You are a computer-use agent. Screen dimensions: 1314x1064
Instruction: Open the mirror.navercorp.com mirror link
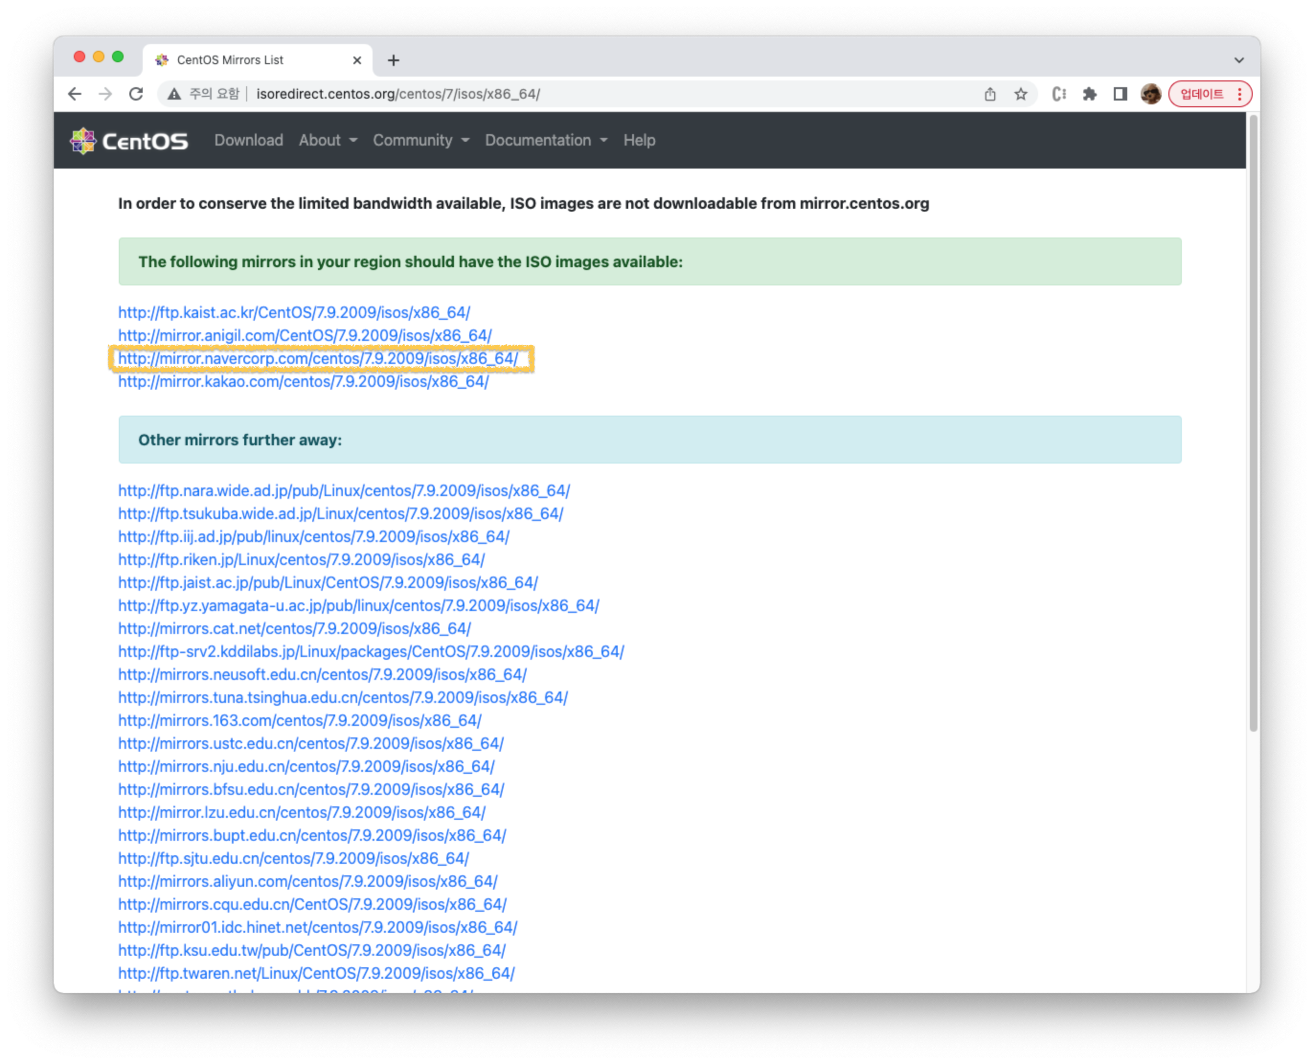coord(317,359)
